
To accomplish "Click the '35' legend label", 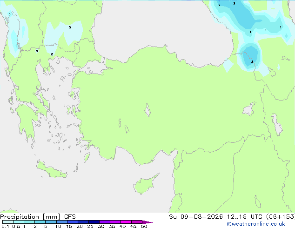I will coord(112,226).
